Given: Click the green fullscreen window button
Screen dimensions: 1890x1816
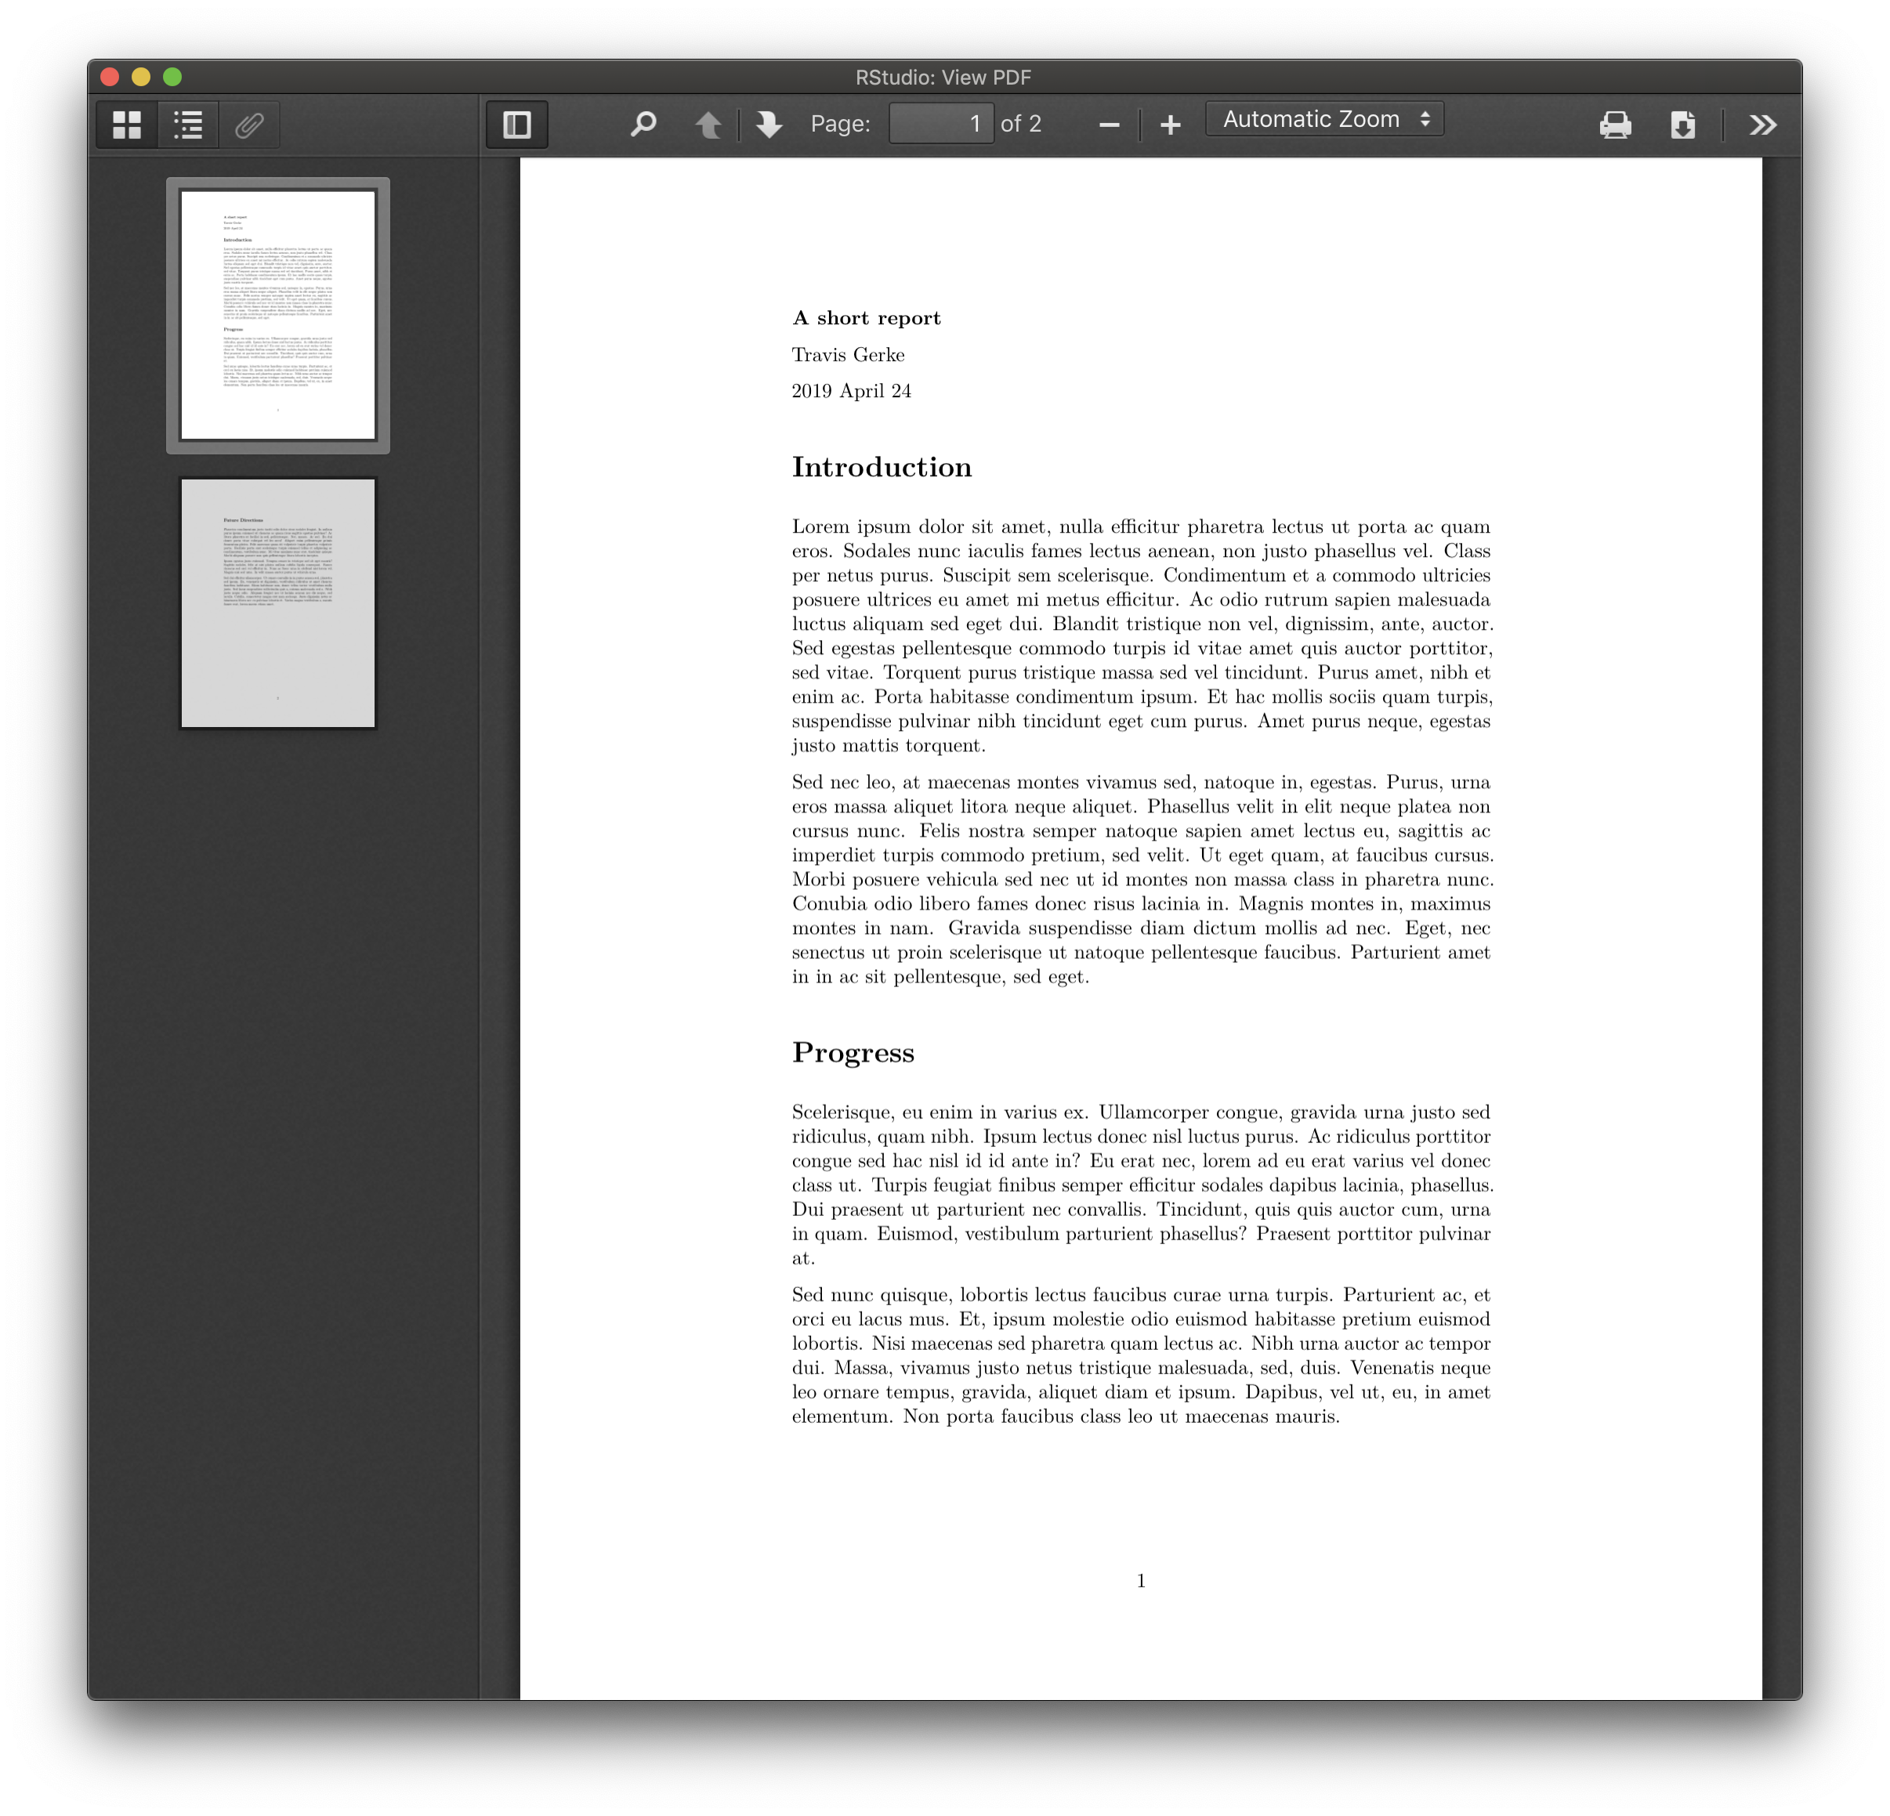Looking at the screenshot, I should (x=172, y=77).
